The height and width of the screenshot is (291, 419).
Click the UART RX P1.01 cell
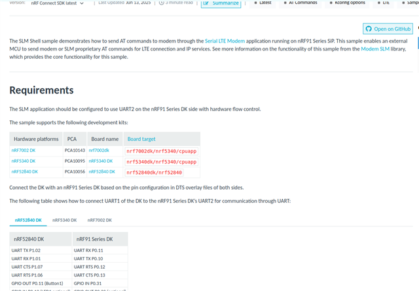[41, 259]
